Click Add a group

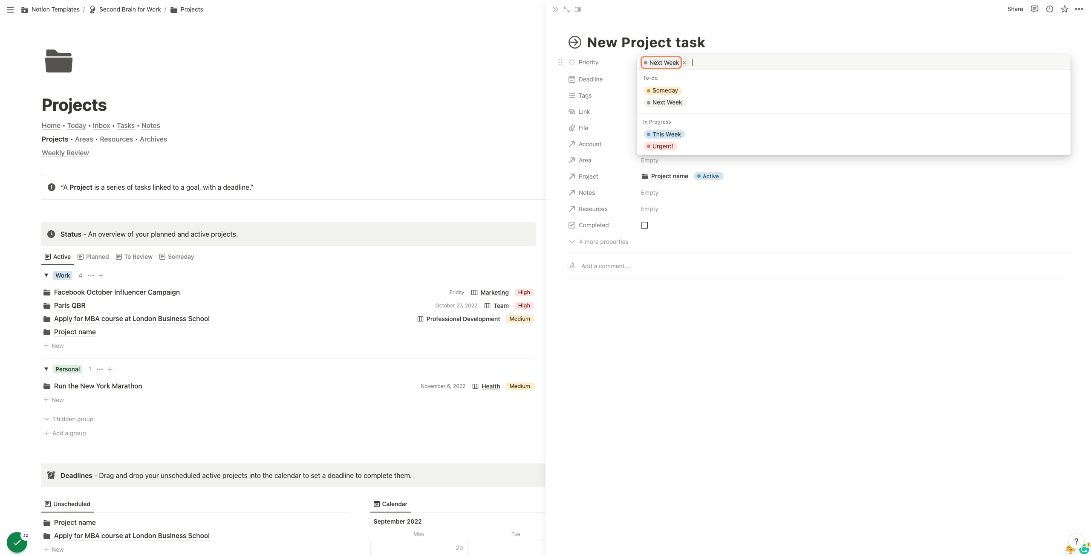pyautogui.click(x=65, y=433)
